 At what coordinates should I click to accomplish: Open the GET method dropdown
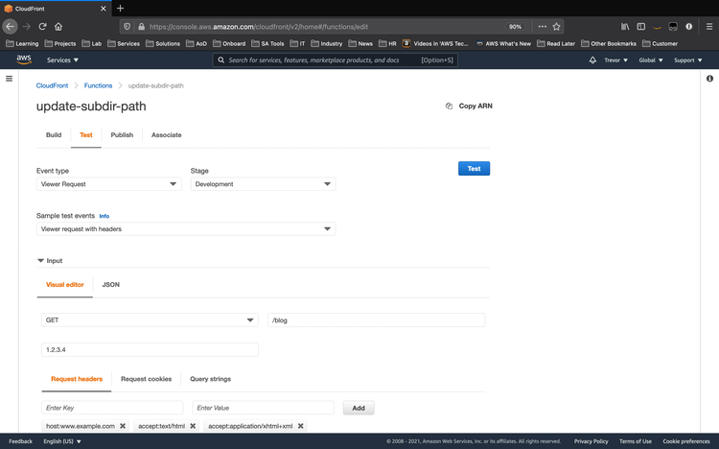click(x=150, y=320)
